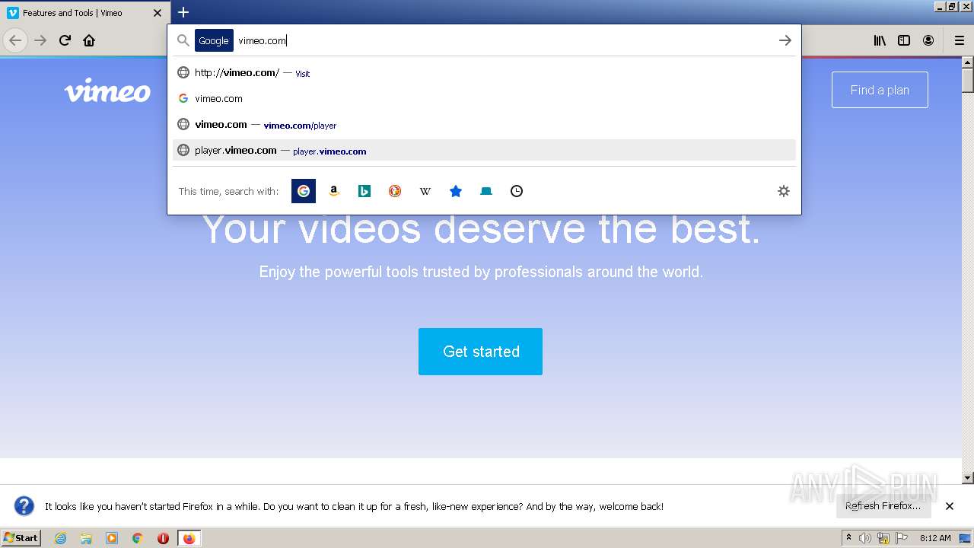Click the Find a plan button
Image resolution: width=974 pixels, height=548 pixels.
(x=880, y=90)
